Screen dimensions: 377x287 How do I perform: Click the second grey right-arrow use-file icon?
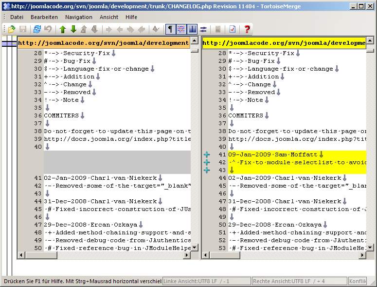click(x=130, y=29)
